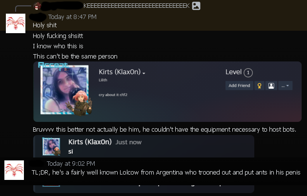Click the Add Friend button
Image resolution: width=307 pixels, height=196 pixels.
239,86
